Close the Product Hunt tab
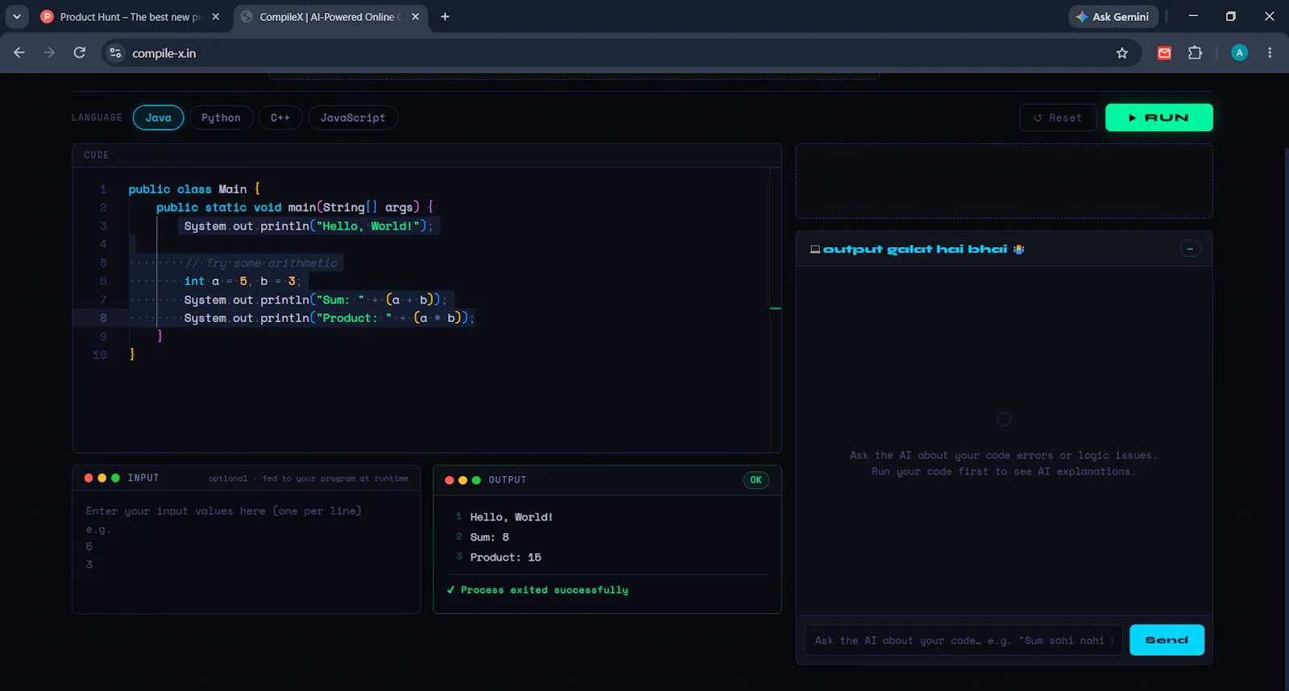The height and width of the screenshot is (691, 1289). click(215, 17)
